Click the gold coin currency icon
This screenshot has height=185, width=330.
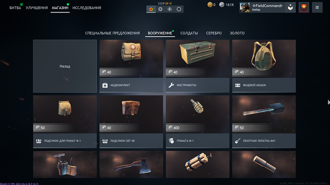tap(210, 5)
